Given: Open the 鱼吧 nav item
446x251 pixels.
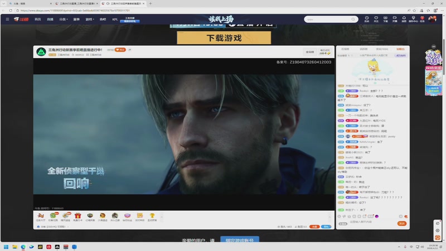Looking at the screenshot, I should (103, 20).
